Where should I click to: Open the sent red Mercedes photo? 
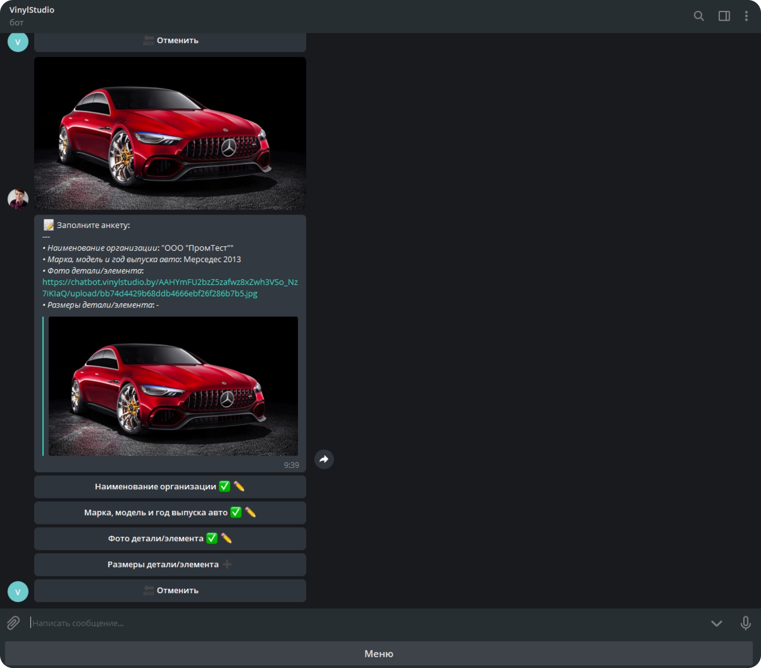click(170, 133)
